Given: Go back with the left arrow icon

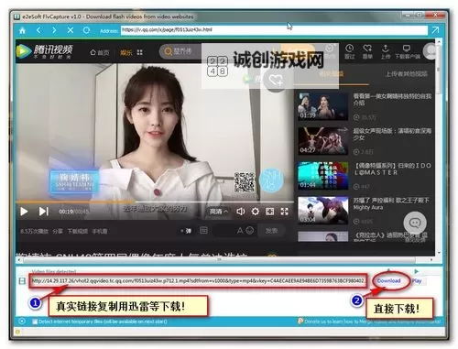Looking at the screenshot, I should pyautogui.click(x=38, y=30).
